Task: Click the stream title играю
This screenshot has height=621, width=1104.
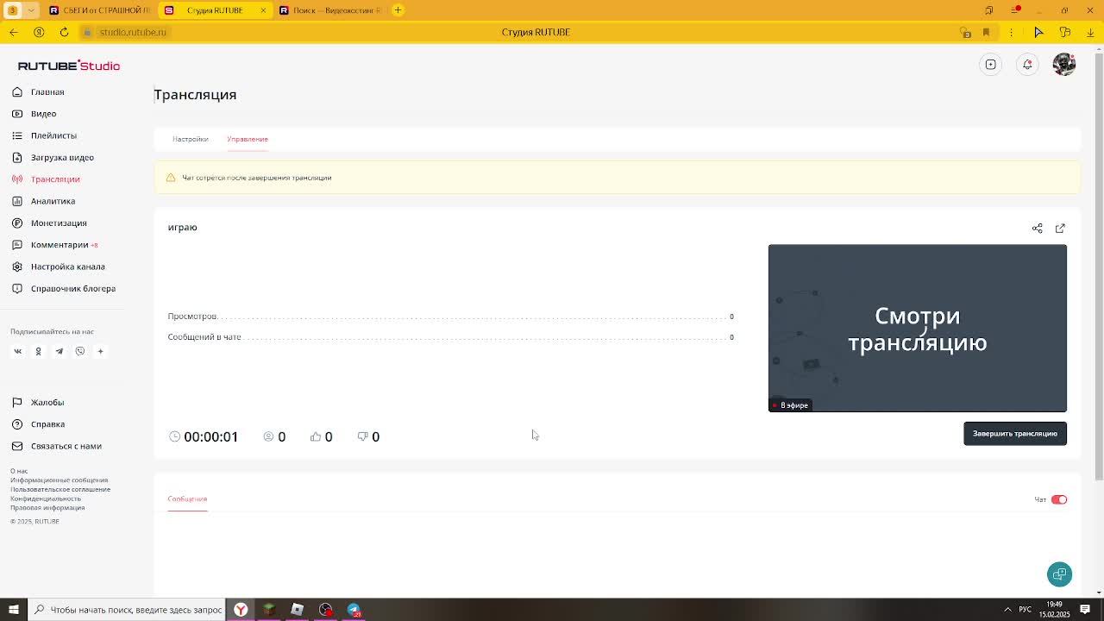Action: [183, 228]
